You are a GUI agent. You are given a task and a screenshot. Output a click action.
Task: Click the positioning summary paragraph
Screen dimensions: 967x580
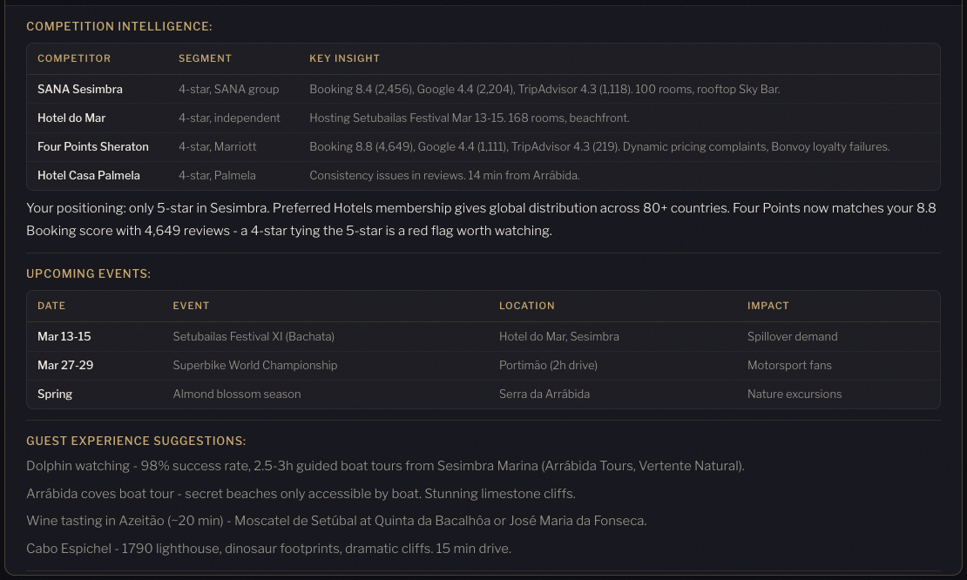pos(483,219)
